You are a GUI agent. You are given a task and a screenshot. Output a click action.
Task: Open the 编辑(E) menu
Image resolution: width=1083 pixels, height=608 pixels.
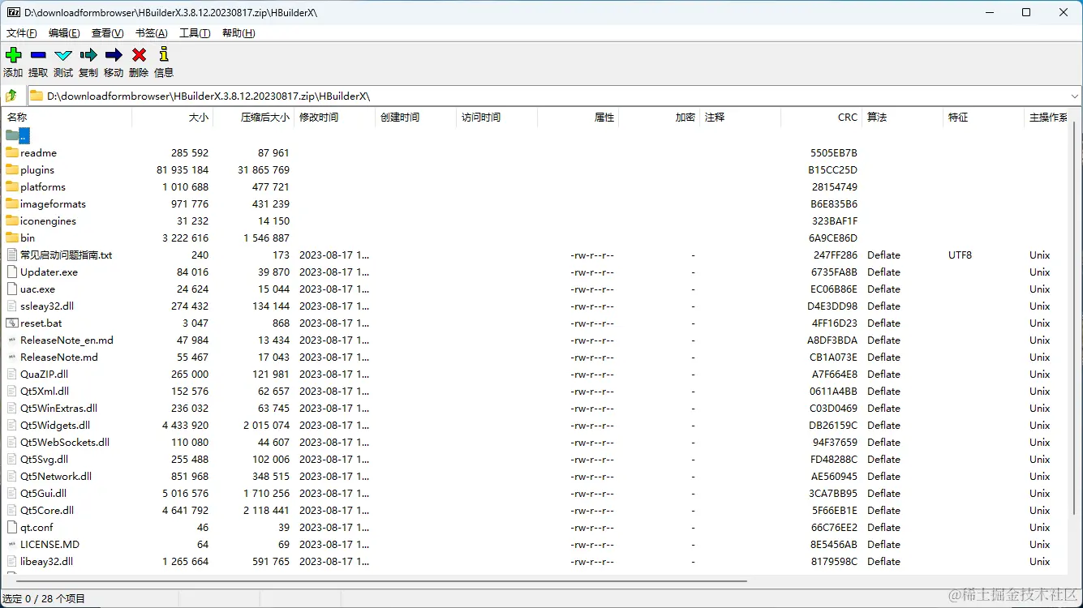(64, 33)
